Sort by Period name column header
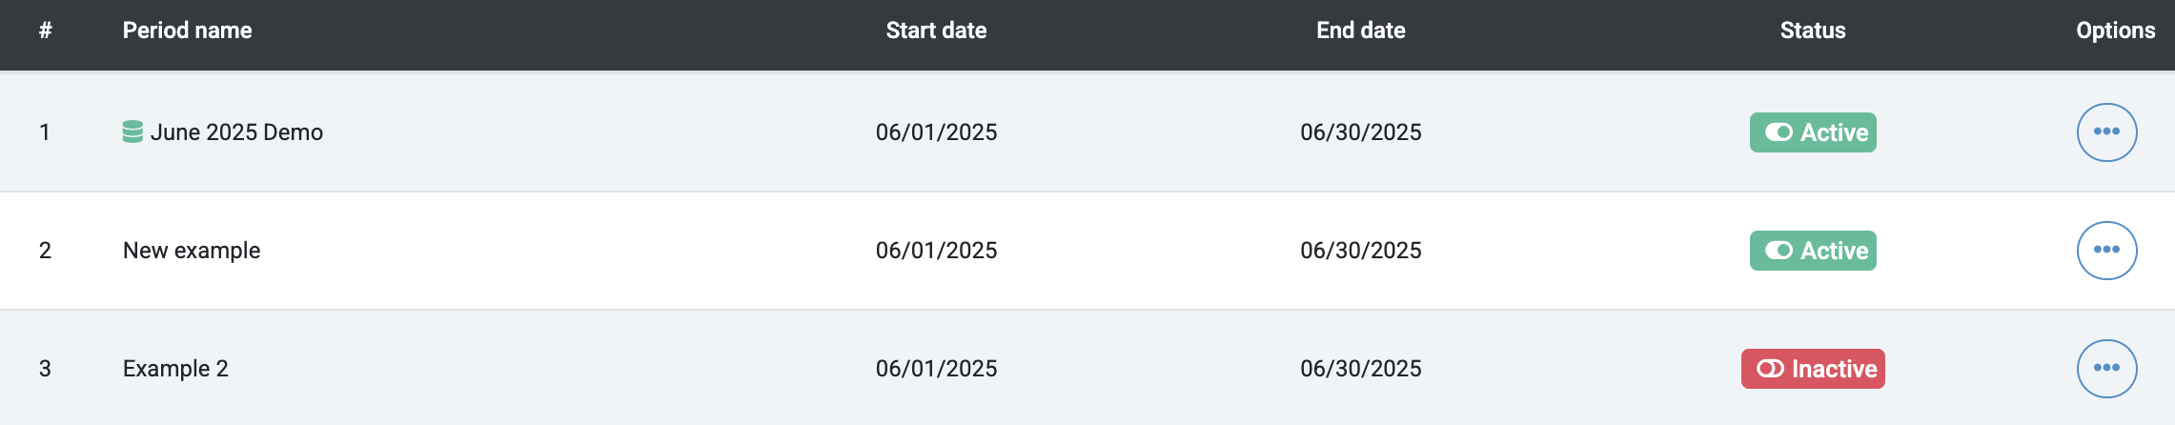The height and width of the screenshot is (425, 2175). pyautogui.click(x=188, y=30)
